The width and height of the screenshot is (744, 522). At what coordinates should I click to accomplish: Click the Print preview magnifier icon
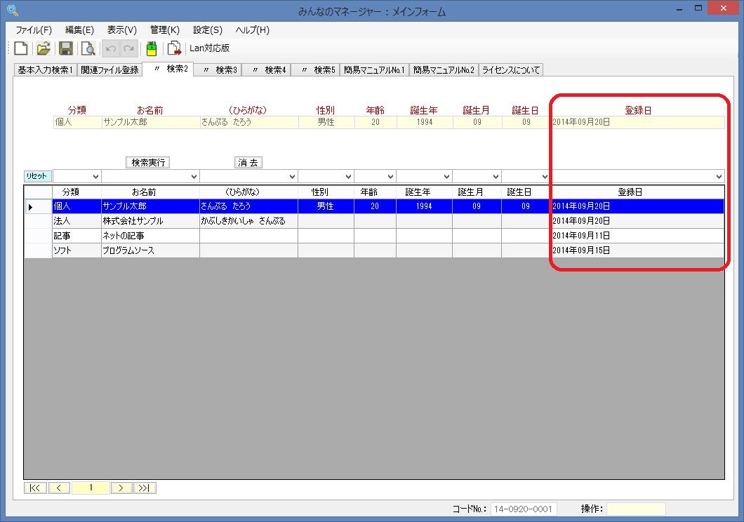(88, 48)
